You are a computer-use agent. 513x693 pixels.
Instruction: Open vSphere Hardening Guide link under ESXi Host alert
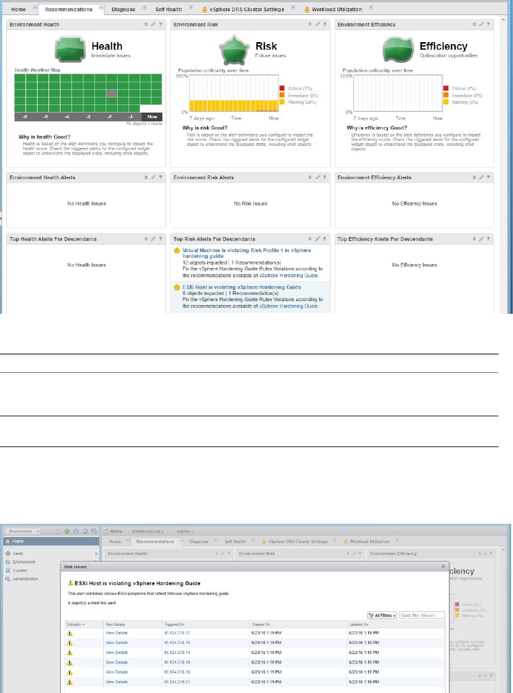pyautogui.click(x=289, y=306)
